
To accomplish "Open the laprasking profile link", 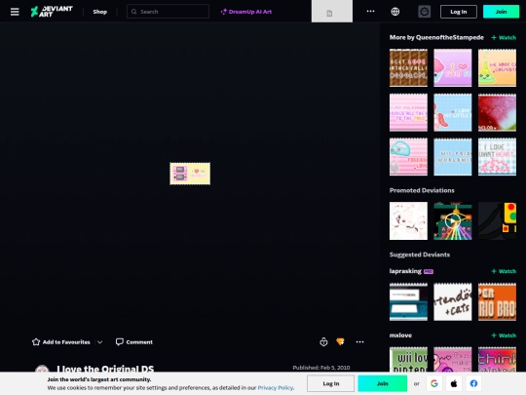I will click(x=405, y=271).
